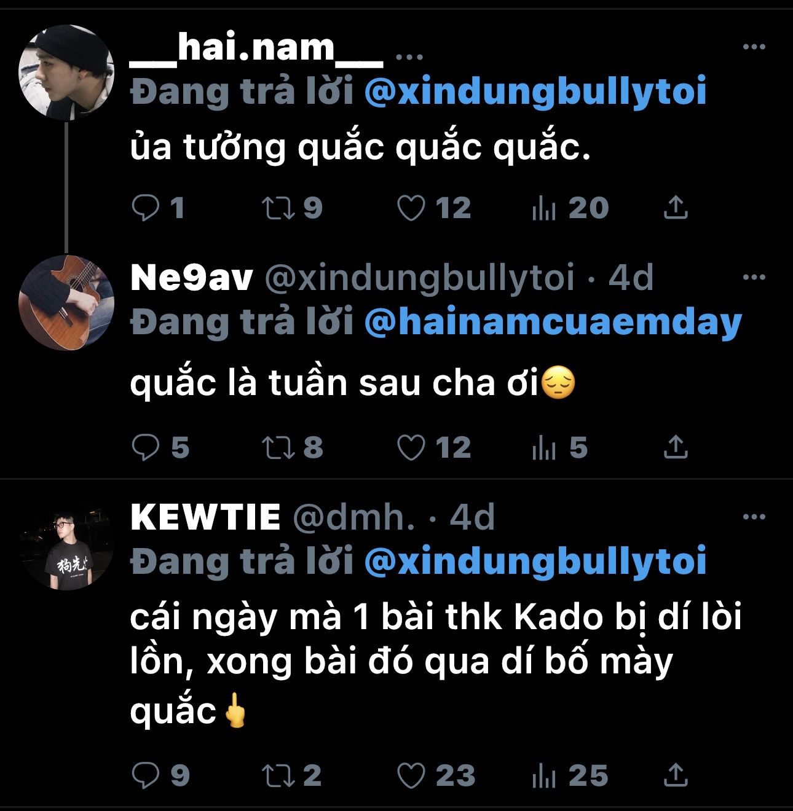View analytics on hai.nam tweet

tap(543, 208)
